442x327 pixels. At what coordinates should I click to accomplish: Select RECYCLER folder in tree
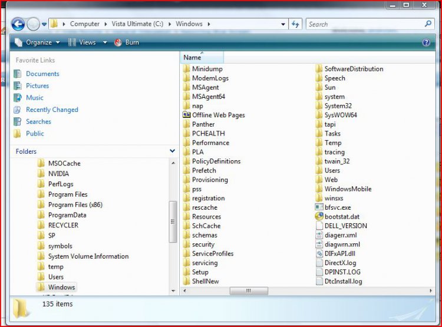tap(63, 226)
